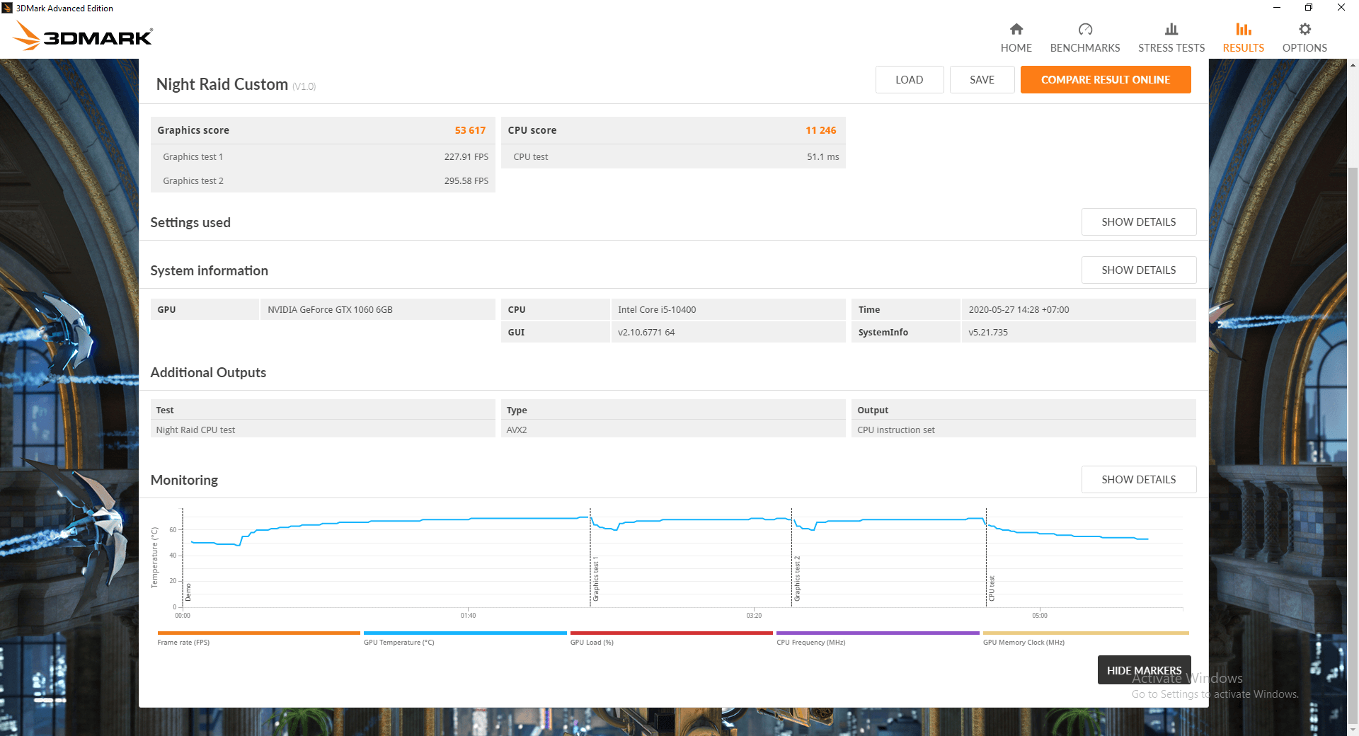Click CPU test value 51.1 ms
This screenshot has width=1359, height=736.
pos(822,157)
